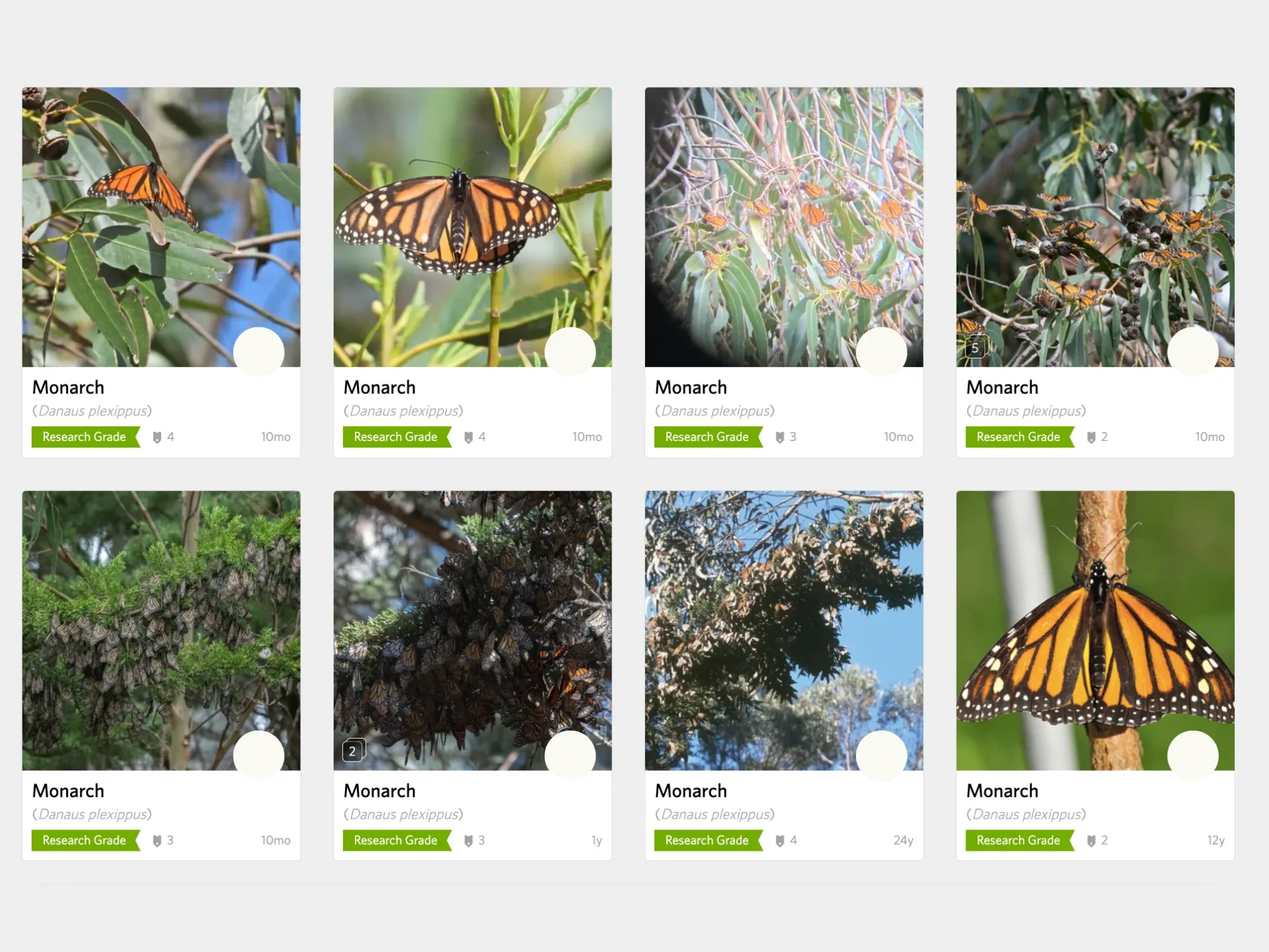
Task: Open observer avatar on the binocular-view monarch photo
Action: [882, 352]
